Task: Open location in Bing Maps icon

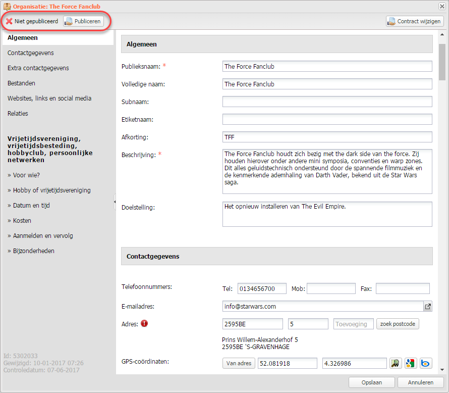Action: click(x=426, y=363)
